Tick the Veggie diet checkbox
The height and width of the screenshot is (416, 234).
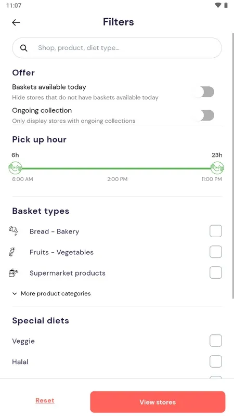click(x=216, y=341)
